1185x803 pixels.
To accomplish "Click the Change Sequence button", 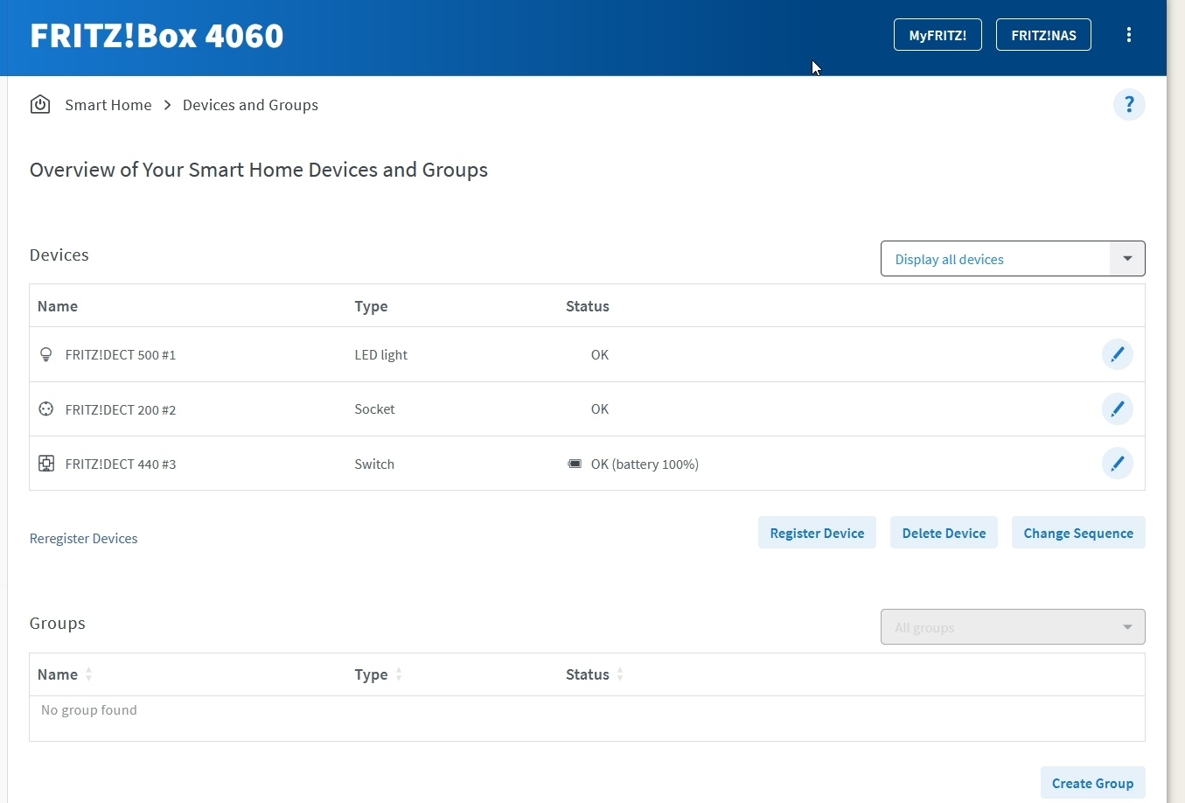I will pos(1078,533).
